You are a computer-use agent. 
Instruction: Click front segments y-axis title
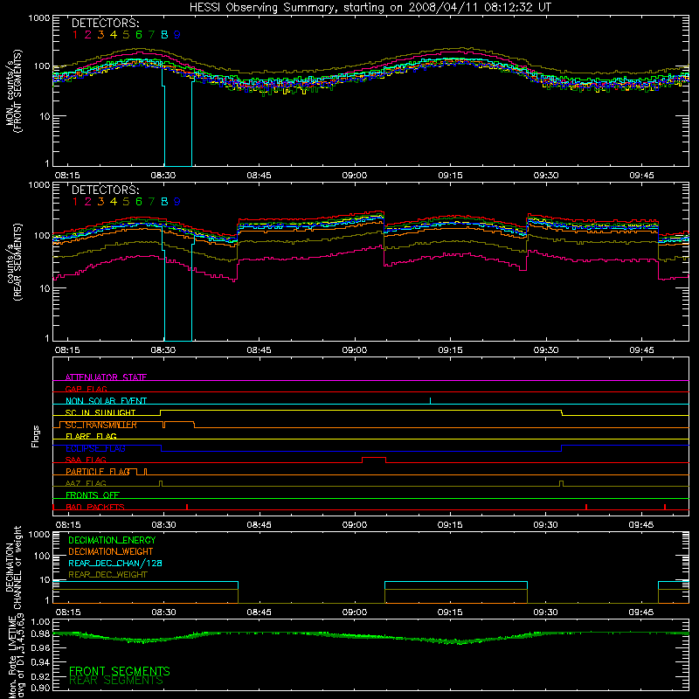pyautogui.click(x=13, y=92)
